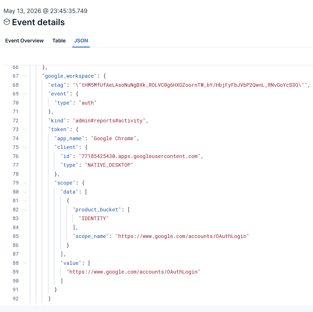Click the etag value string
The width and height of the screenshot is (313, 312).
(x=190, y=85)
